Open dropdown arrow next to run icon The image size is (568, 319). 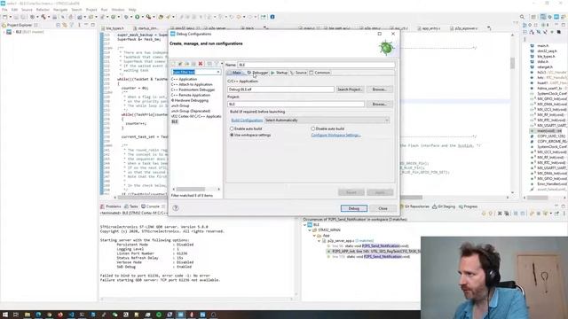coord(142,17)
